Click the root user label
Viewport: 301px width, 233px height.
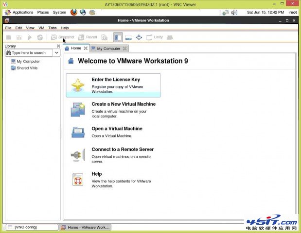[293, 13]
